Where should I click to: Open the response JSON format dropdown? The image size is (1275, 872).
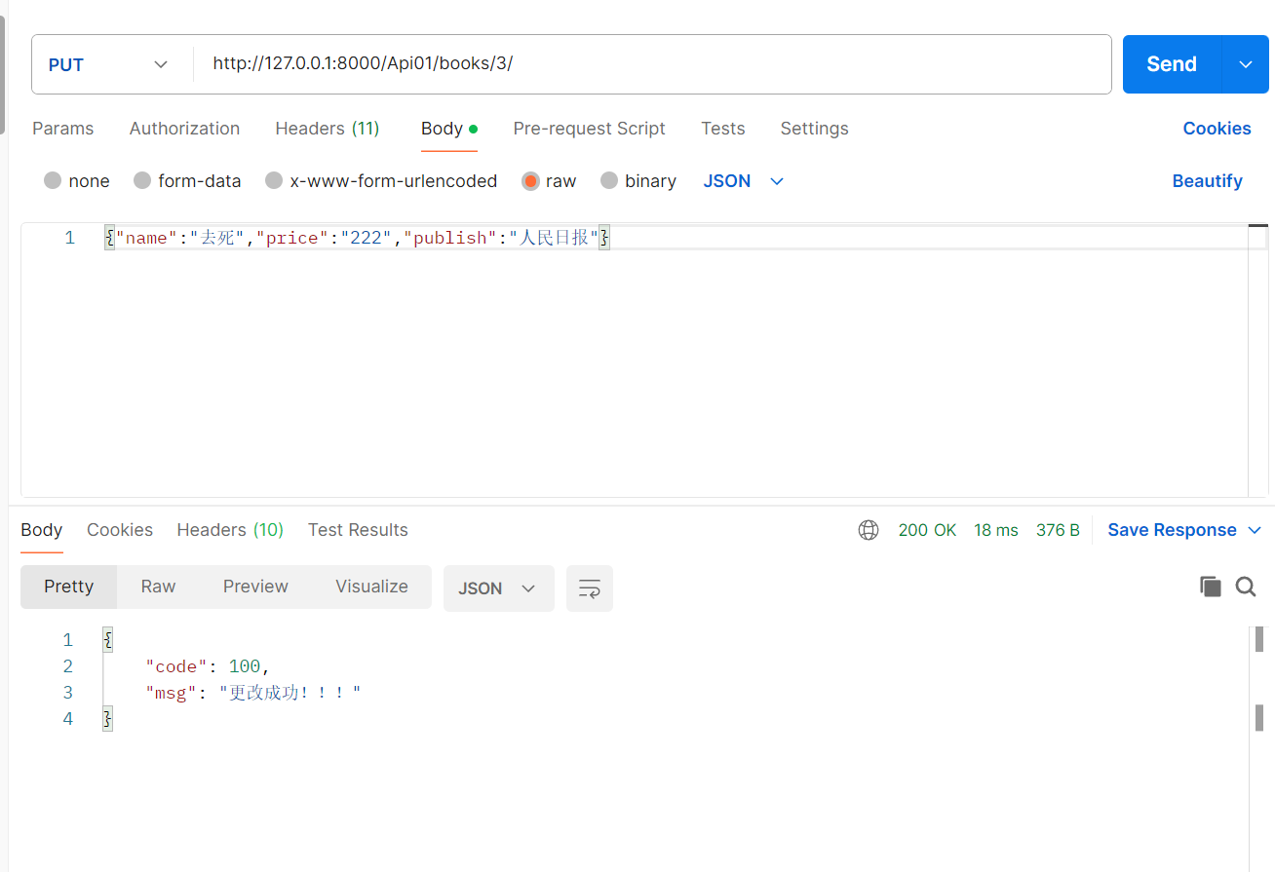[498, 588]
